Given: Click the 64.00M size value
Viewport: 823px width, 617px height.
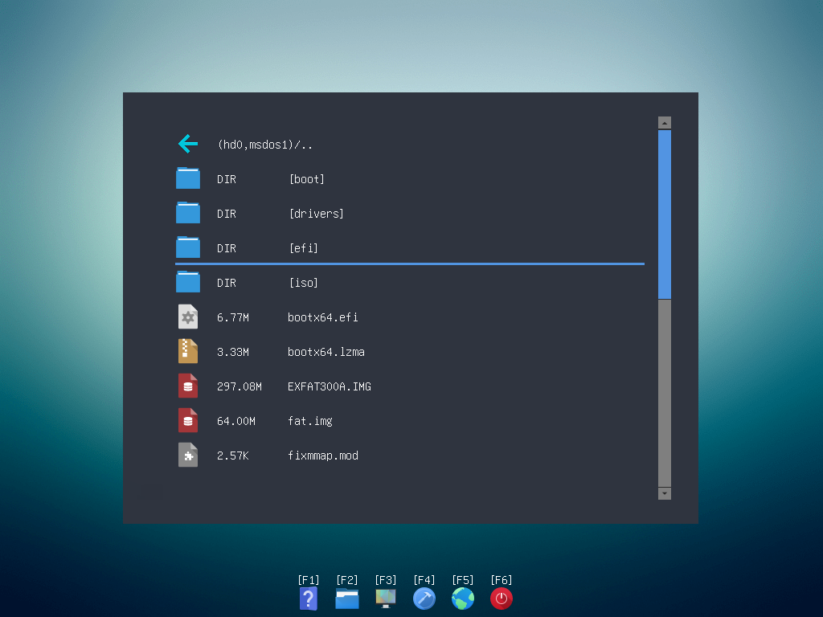Looking at the screenshot, I should tap(236, 421).
